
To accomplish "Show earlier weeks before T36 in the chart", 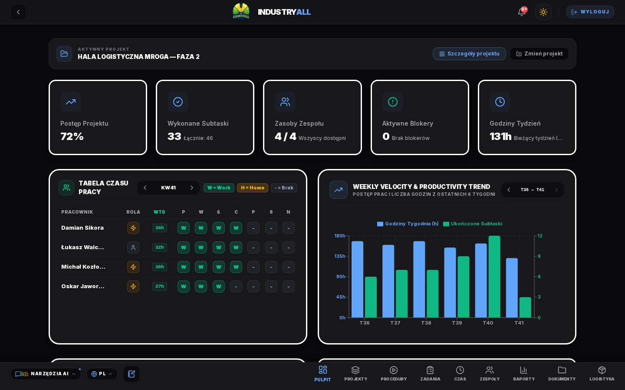I will pyautogui.click(x=509, y=190).
